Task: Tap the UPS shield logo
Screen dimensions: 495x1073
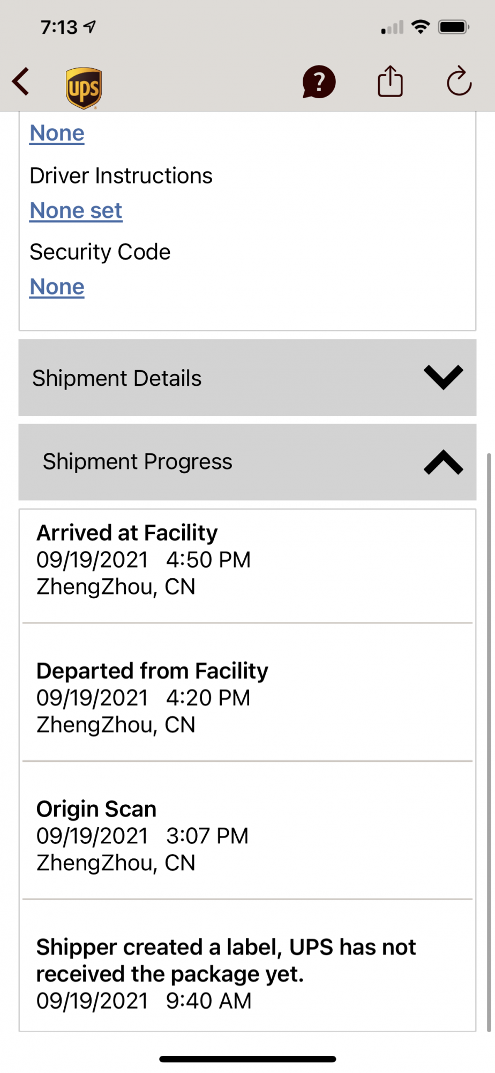Action: pos(84,88)
